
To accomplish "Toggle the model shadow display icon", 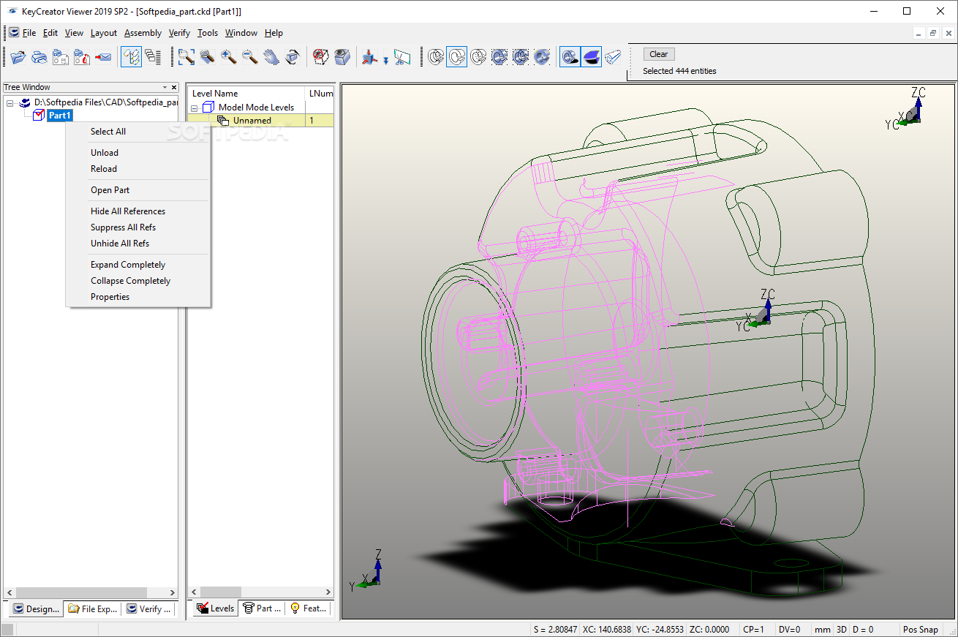I will click(570, 57).
